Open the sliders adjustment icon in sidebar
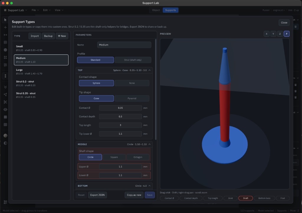The width and height of the screenshot is (302, 213). click(x=5, y=65)
